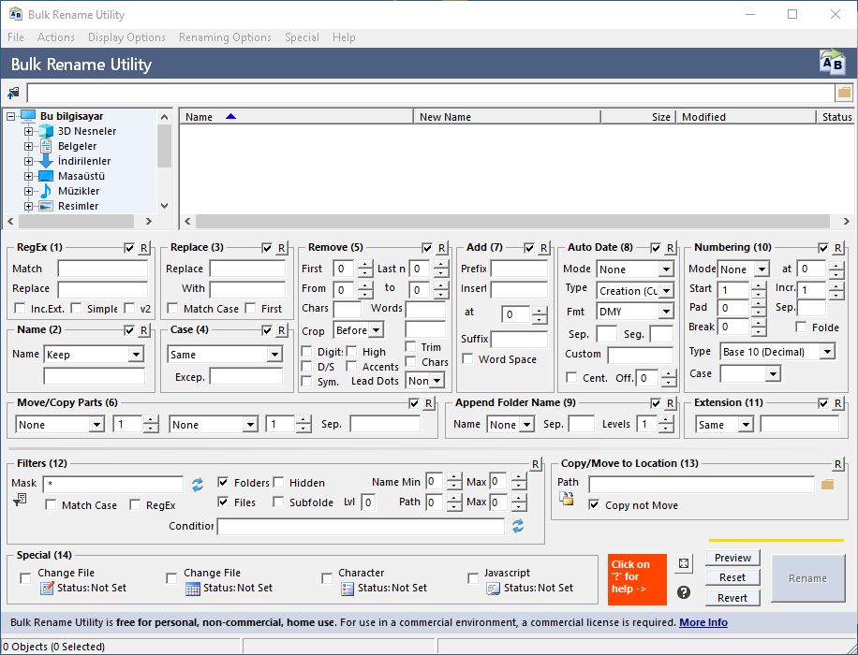
Task: Open the Crop dropdown showing Before
Action: [359, 330]
